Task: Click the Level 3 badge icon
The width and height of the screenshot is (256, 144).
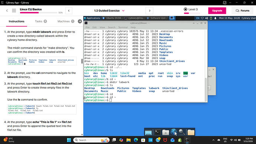Action: coord(186,9)
